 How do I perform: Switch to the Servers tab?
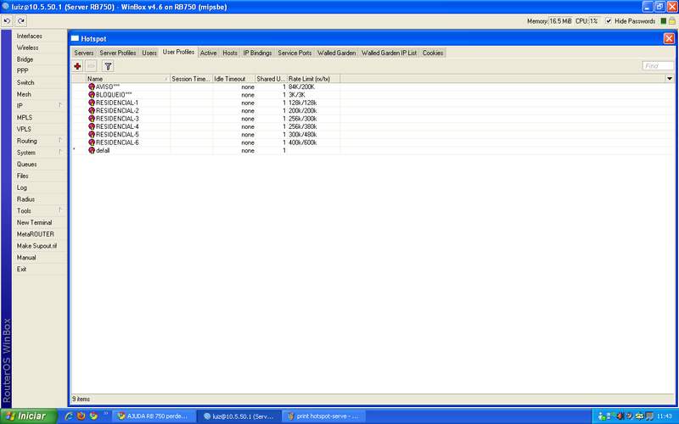click(83, 53)
